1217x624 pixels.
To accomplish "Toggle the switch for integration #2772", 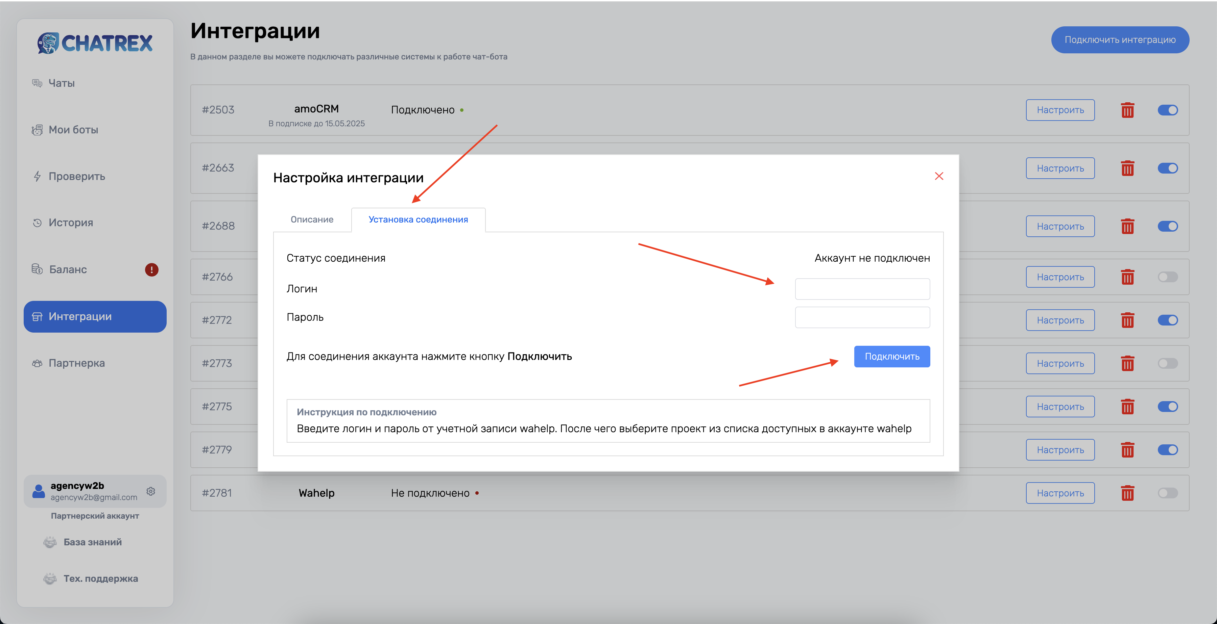I will 1167,320.
